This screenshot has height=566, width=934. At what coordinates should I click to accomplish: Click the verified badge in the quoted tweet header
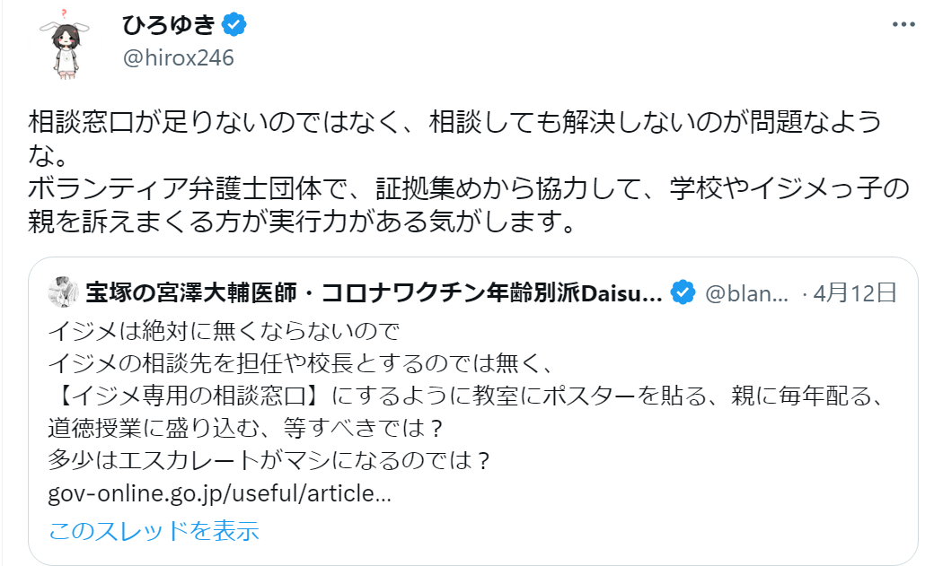tap(684, 288)
